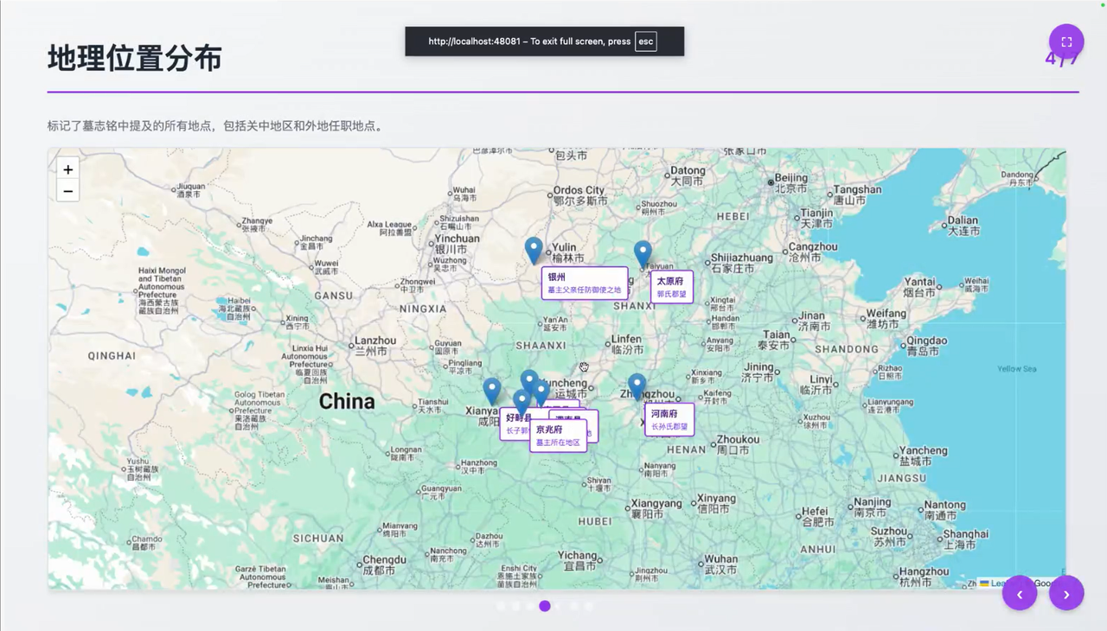
Task: Toggle fullscreen with the top-right purple icon
Action: 1065,41
